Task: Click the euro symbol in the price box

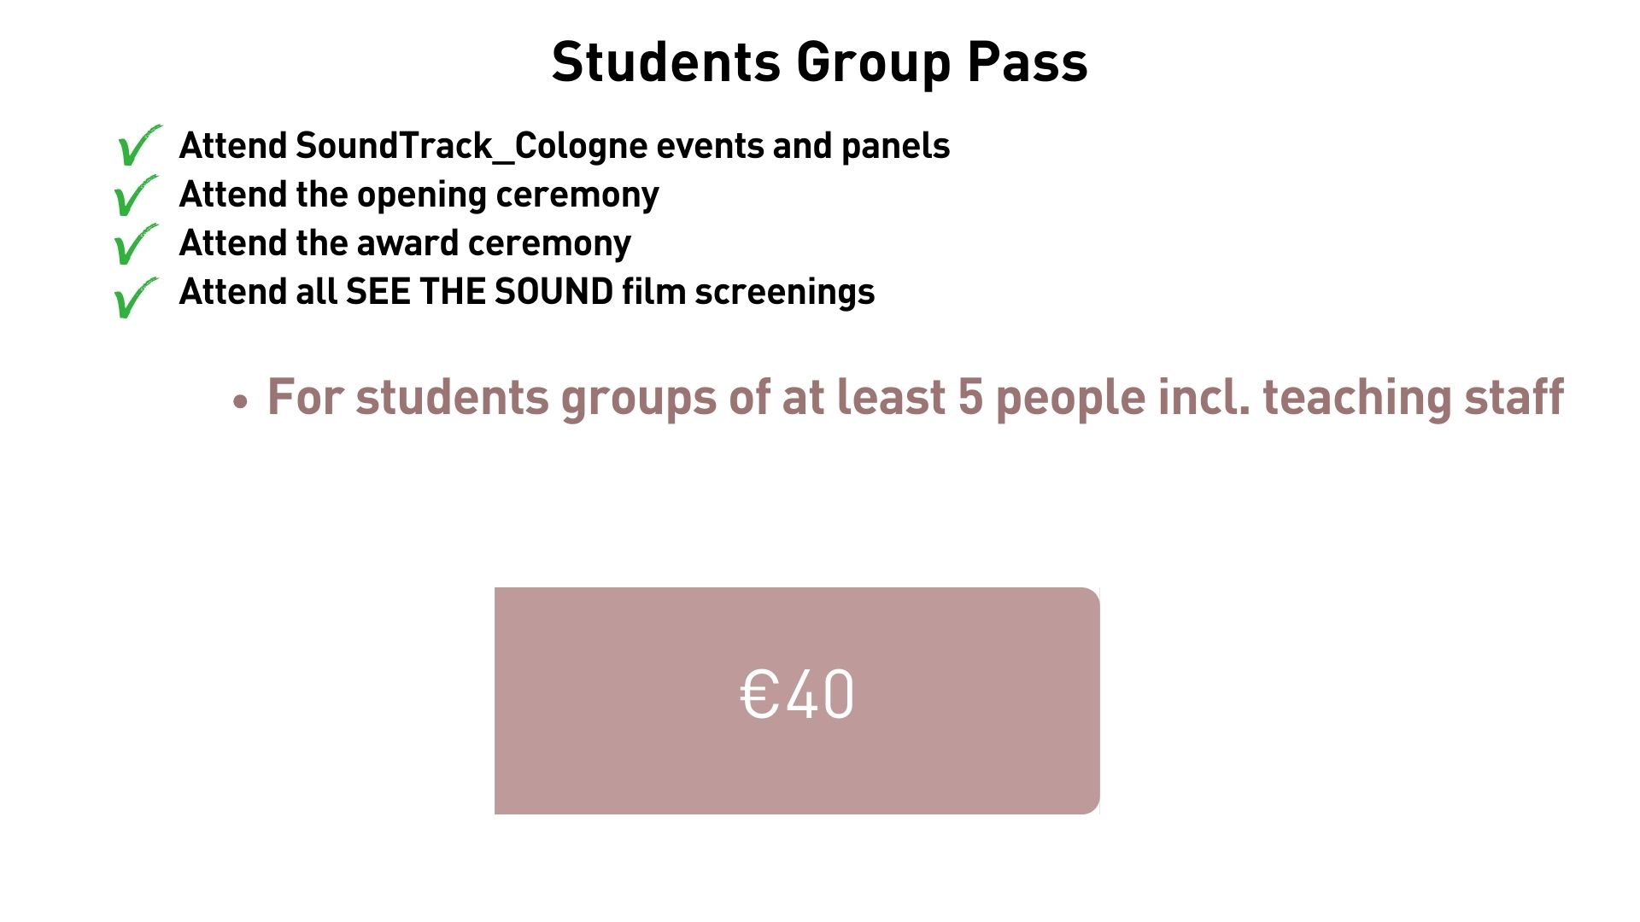Action: coord(758,694)
